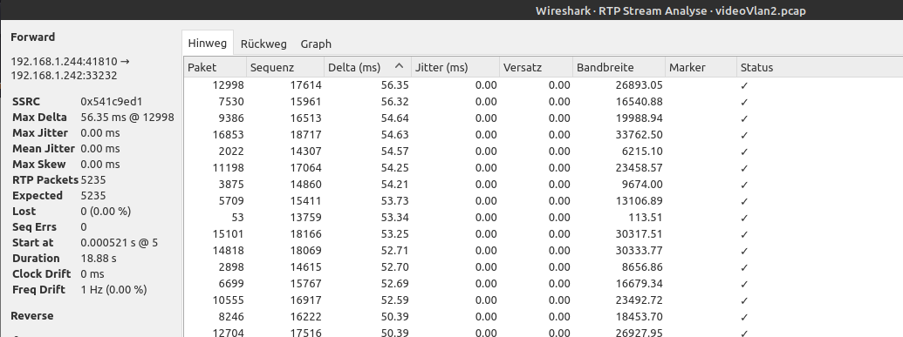This screenshot has height=337, width=903.
Task: Open the Rückweg tab
Action: pos(263,44)
